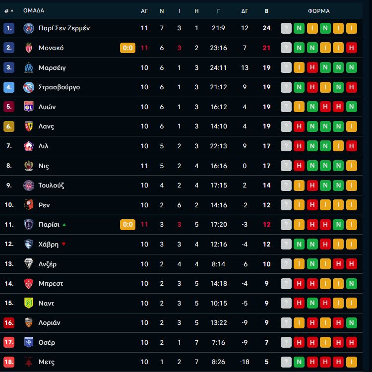Open the Παρίσι live 0:0 score badge
372x372 pixels.
tap(127, 225)
